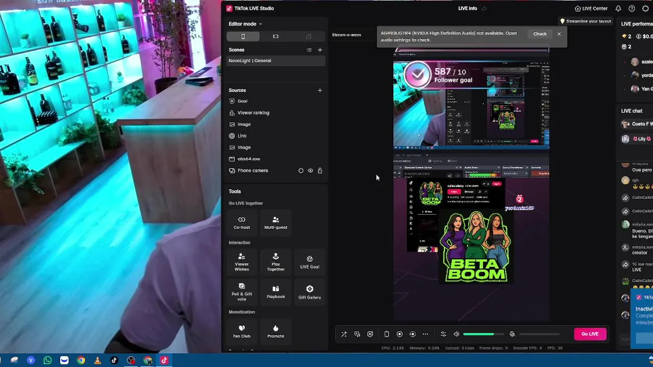653x367 pixels.
Task: Select the portrait layout mode button
Action: pyautogui.click(x=243, y=36)
